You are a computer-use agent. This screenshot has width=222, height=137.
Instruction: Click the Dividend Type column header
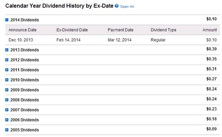163,30
